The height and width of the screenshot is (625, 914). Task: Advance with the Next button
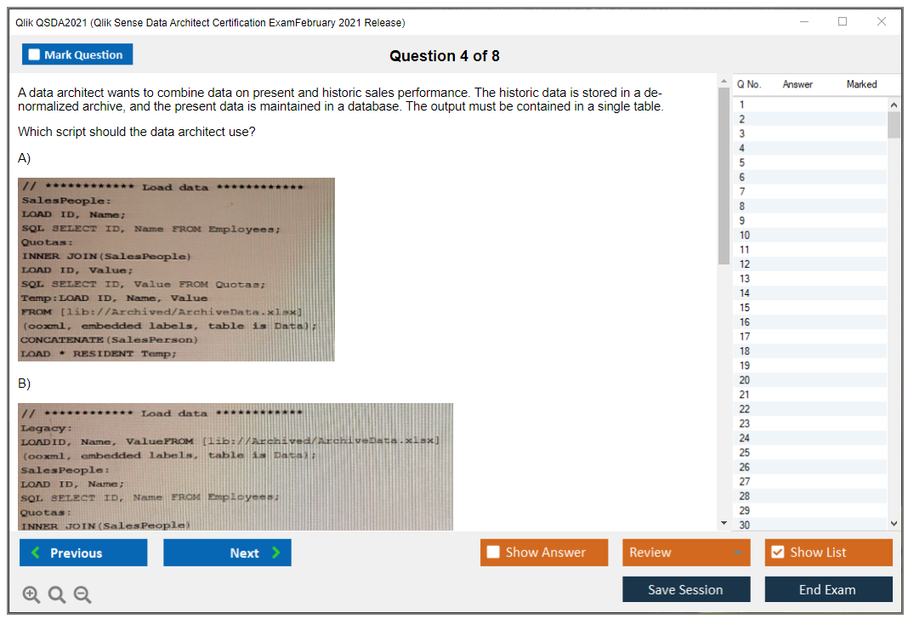coord(227,553)
